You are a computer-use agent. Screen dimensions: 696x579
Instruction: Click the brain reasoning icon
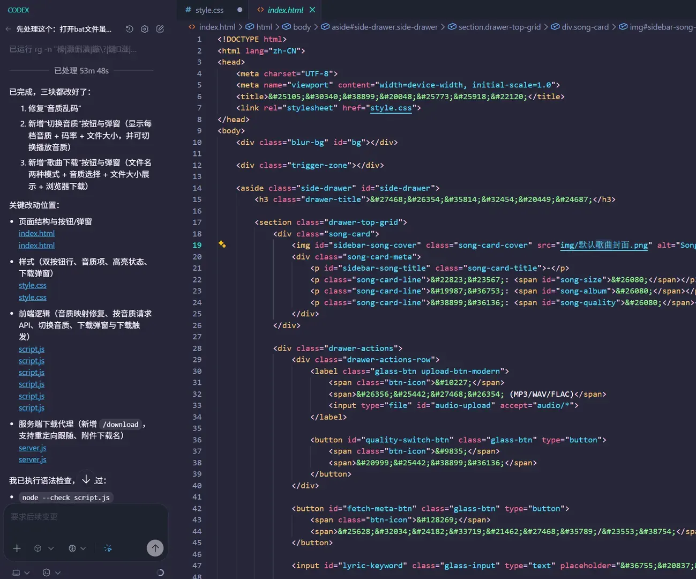[x=72, y=548]
